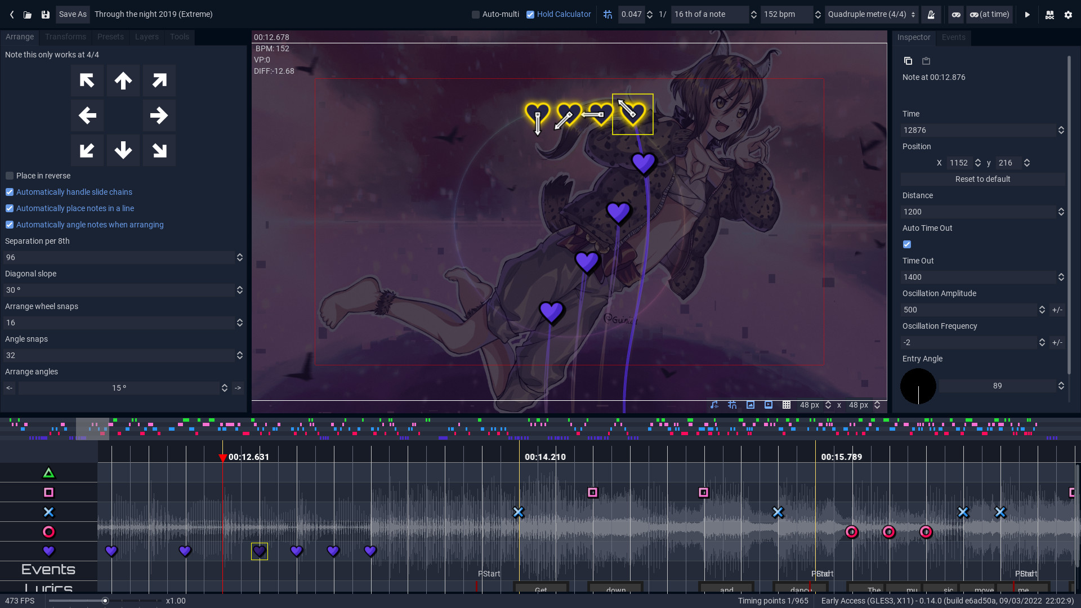The image size is (1081, 608).
Task: Click the back arrow in top bar
Action: tap(12, 15)
